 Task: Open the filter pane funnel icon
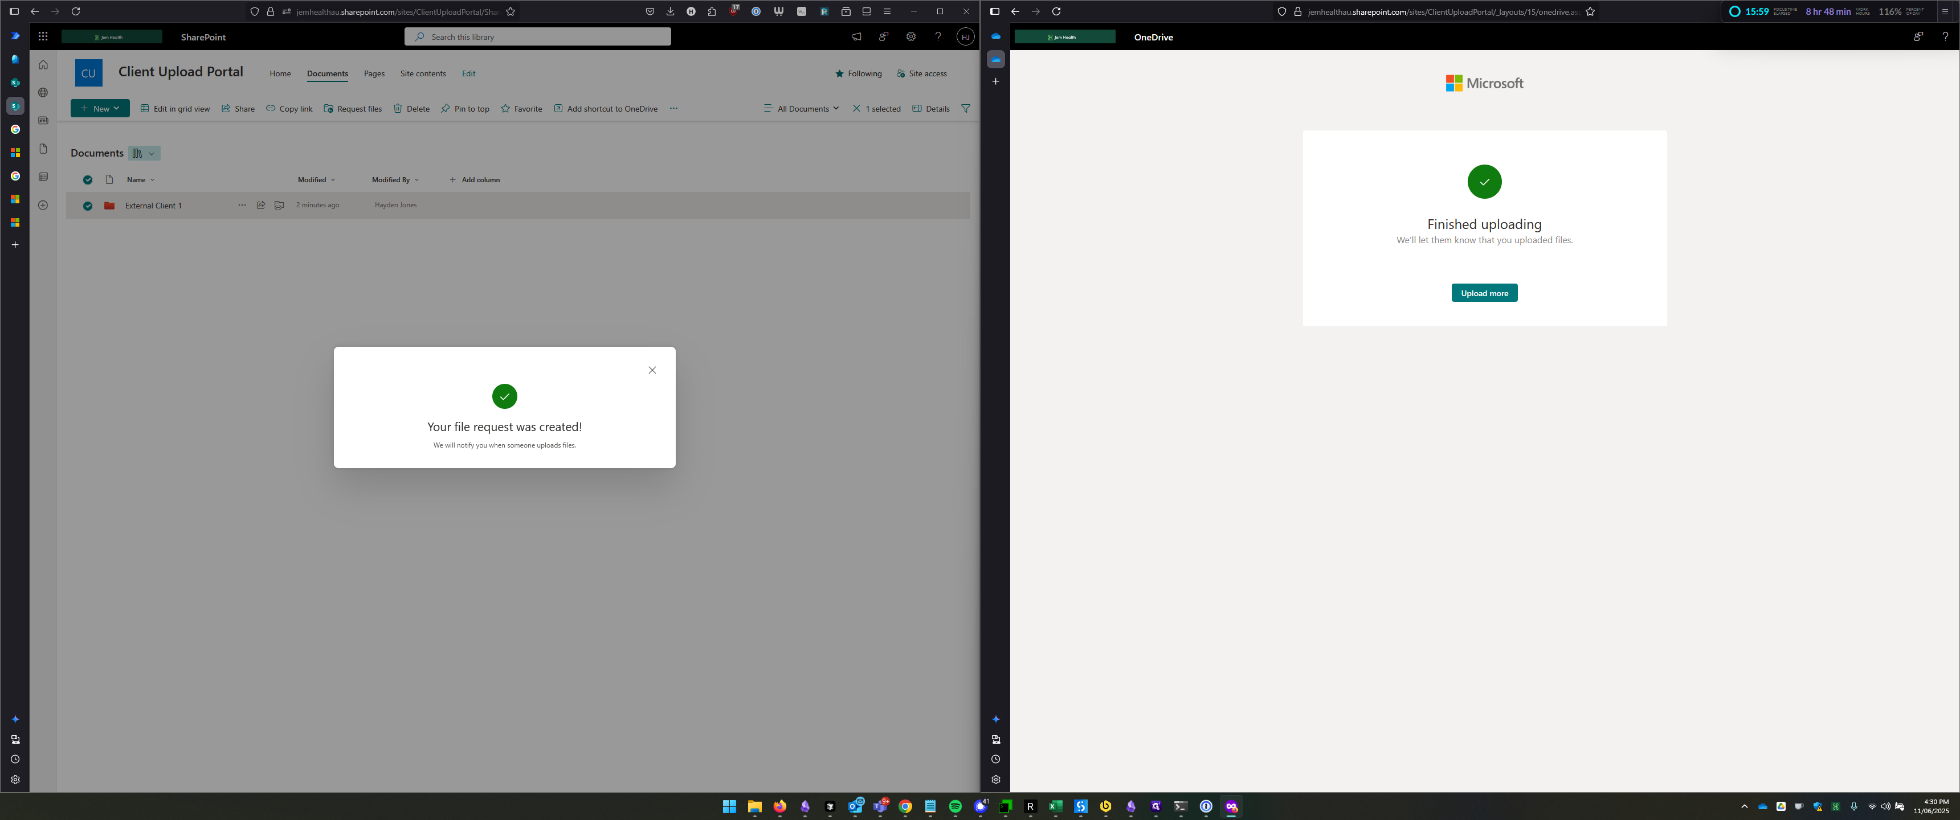click(966, 109)
